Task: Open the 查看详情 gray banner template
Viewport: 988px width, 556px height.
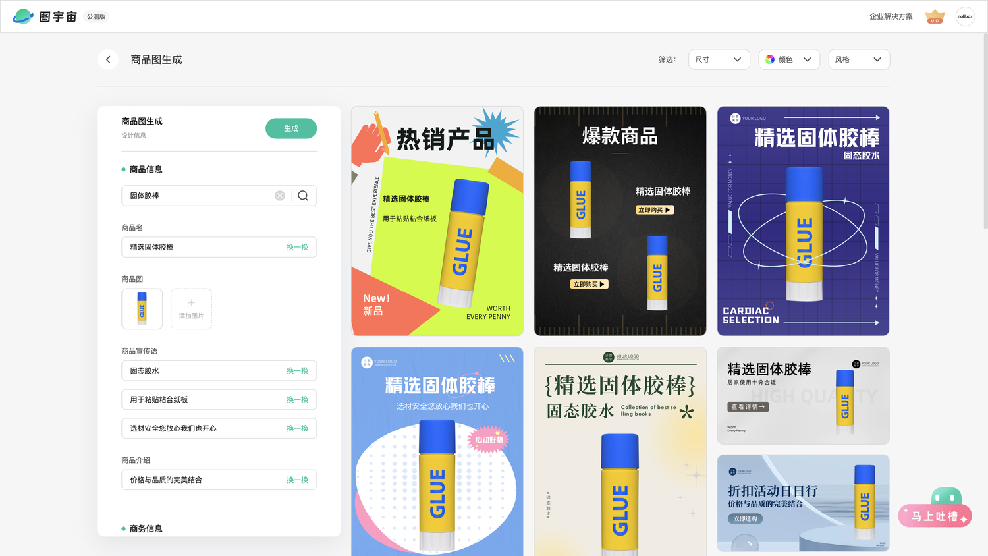Action: click(x=803, y=396)
